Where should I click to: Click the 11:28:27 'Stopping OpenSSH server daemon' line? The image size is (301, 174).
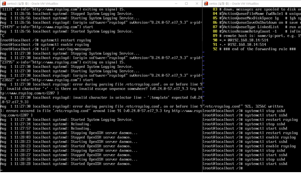(69, 151)
